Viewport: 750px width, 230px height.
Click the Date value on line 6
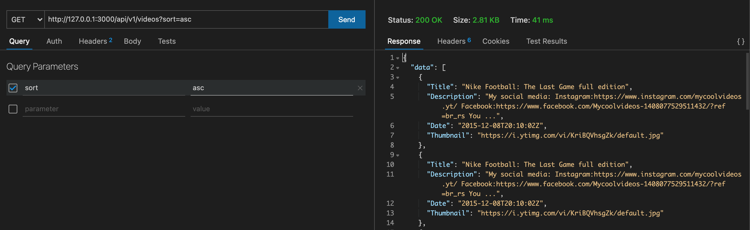click(501, 126)
